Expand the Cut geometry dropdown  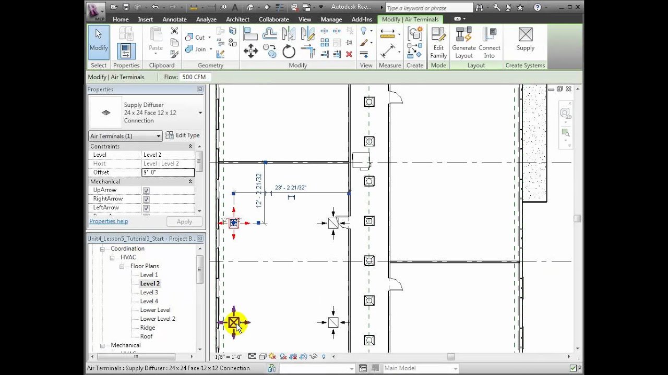[209, 37]
